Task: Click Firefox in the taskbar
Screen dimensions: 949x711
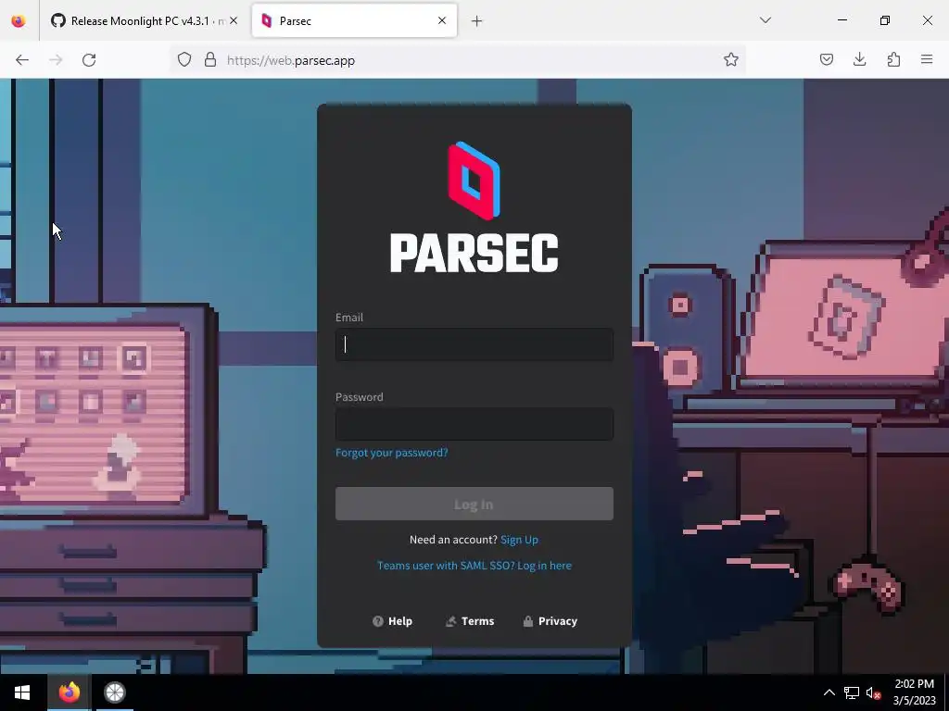Action: click(x=69, y=692)
